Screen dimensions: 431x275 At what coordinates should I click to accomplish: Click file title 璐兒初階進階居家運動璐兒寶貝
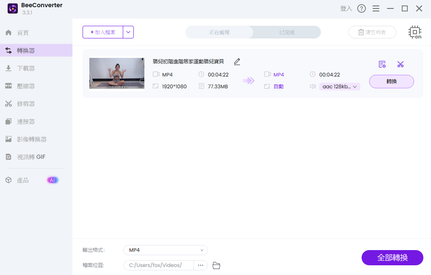click(188, 61)
